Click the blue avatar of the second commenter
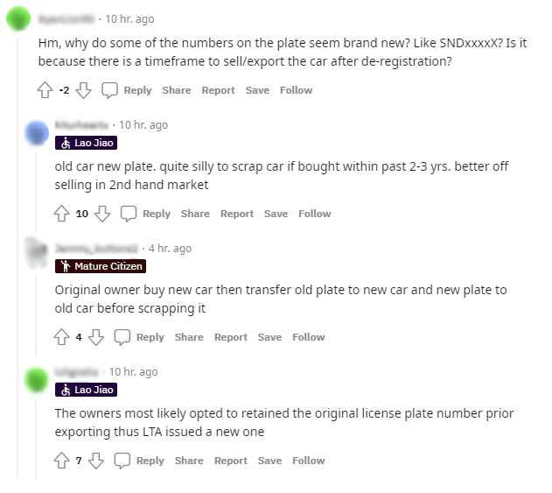552x493 pixels. (37, 133)
